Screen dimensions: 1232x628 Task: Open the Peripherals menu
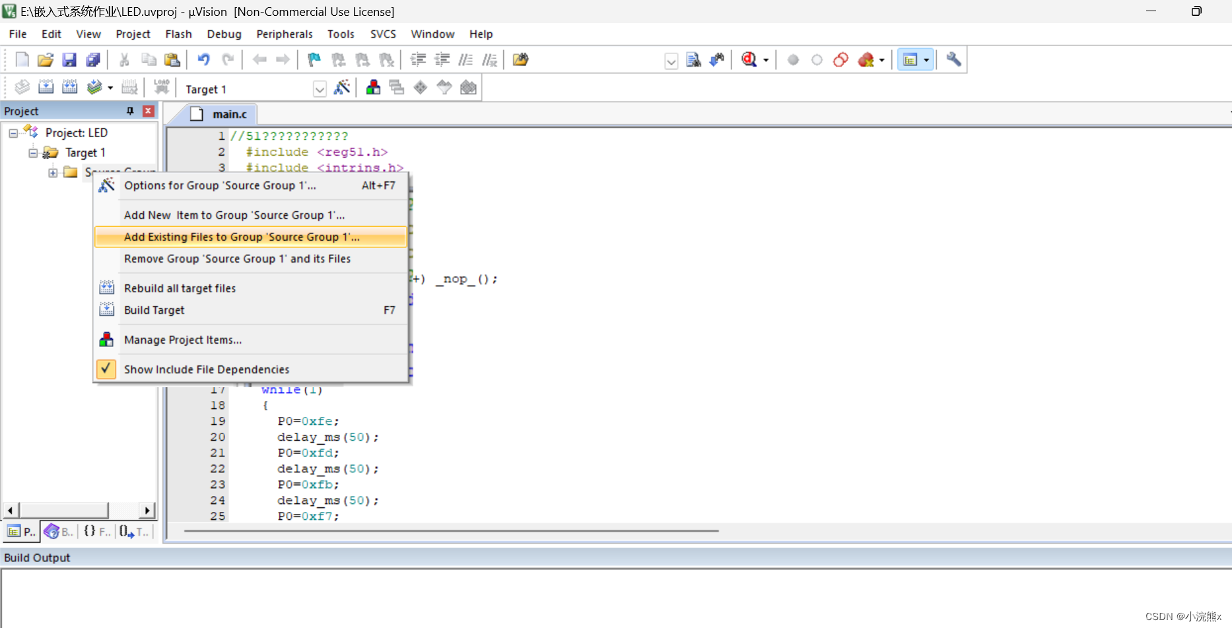click(x=285, y=34)
